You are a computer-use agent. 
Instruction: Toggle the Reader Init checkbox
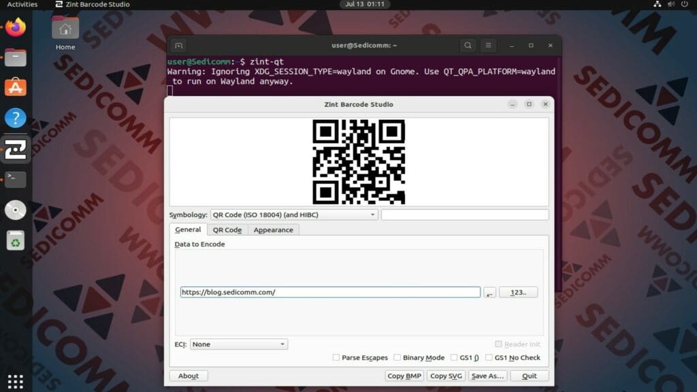point(499,344)
